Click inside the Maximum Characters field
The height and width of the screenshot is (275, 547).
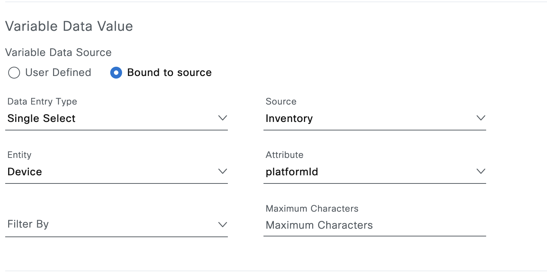(x=371, y=225)
